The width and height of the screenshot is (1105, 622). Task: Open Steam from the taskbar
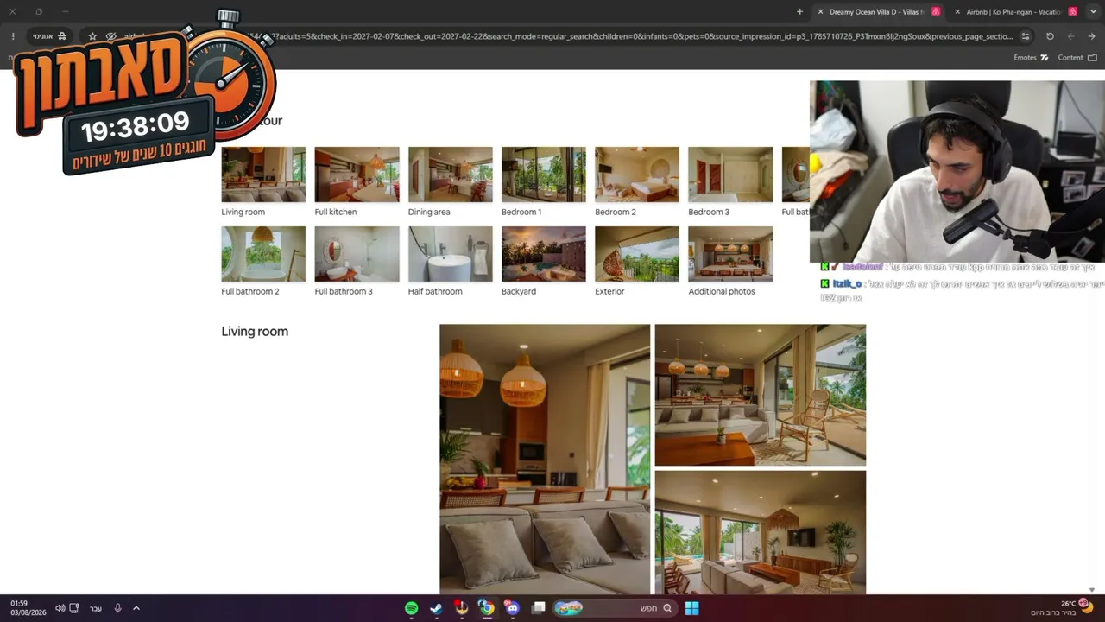pyautogui.click(x=437, y=608)
